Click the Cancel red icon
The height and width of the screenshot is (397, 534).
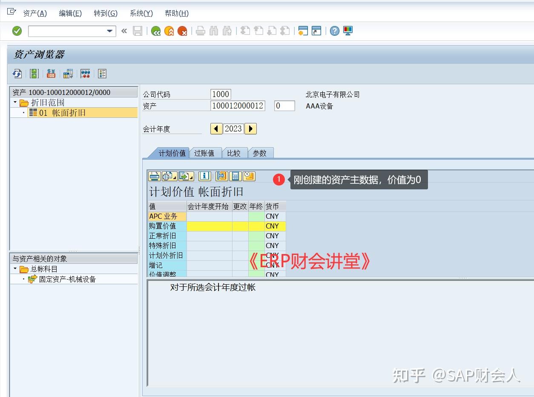183,31
